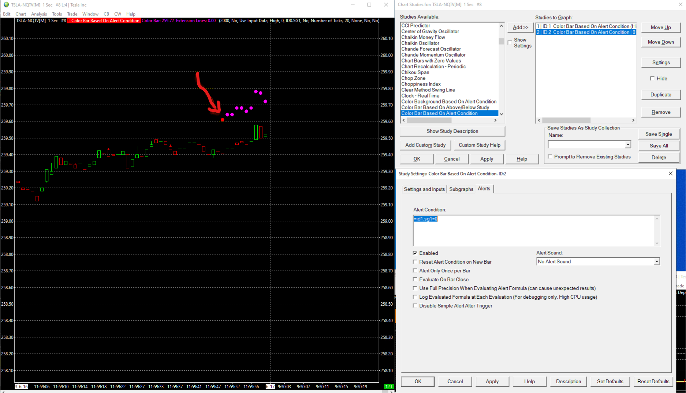The image size is (686, 393).
Task: Click the Sierra Chart app icon in title bar
Action: [x=6, y=5]
